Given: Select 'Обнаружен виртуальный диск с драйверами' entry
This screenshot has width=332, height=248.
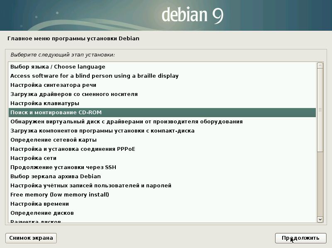Looking at the screenshot, I should (x=162, y=122).
